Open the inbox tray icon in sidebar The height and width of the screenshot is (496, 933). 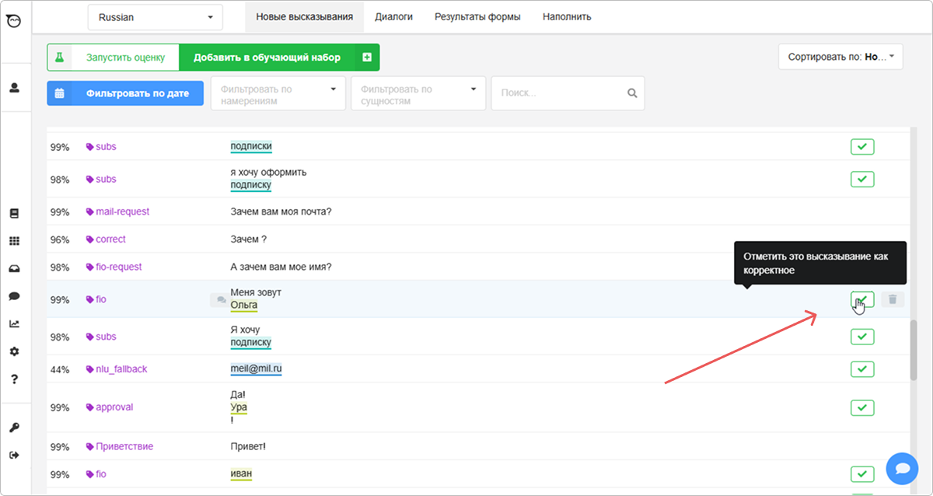14,269
